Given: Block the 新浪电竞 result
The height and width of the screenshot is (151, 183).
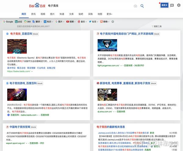Looking at the screenshot, I should click(x=153, y=84).
